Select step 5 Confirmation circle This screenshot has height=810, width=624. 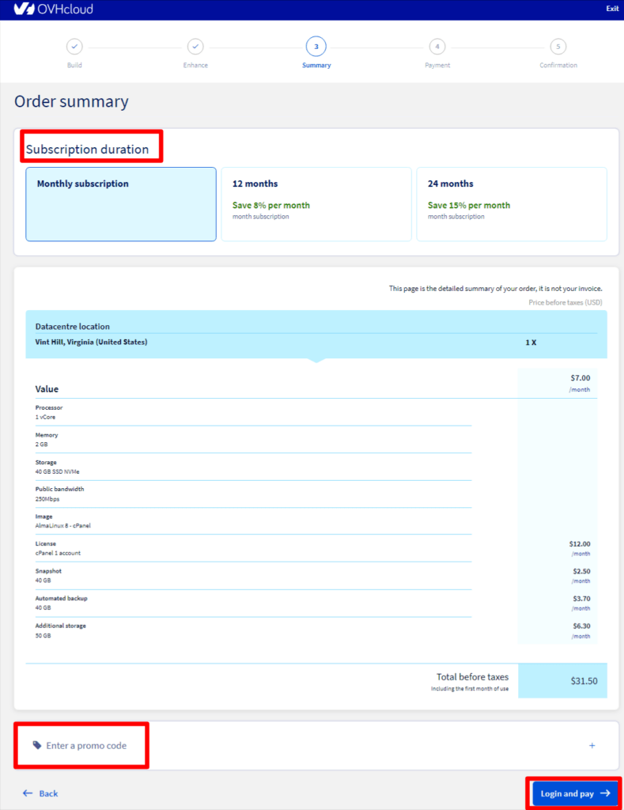[x=558, y=47]
